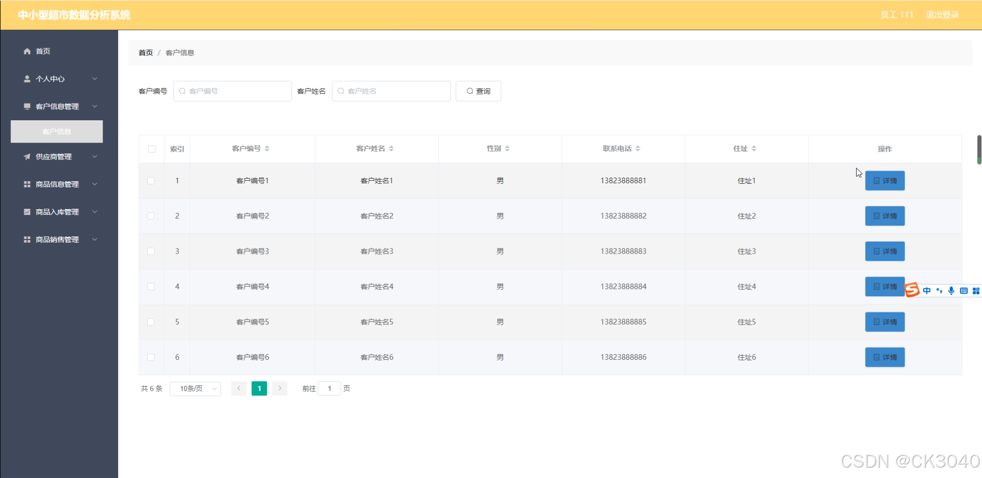Image resolution: width=982 pixels, height=478 pixels.
Task: Expand the 供应商管理 menu chevron
Action: point(95,156)
